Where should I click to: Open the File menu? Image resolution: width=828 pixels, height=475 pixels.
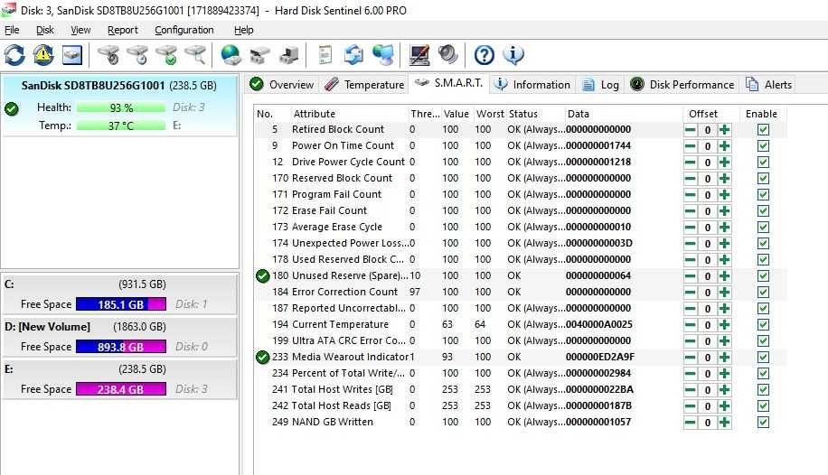12,30
